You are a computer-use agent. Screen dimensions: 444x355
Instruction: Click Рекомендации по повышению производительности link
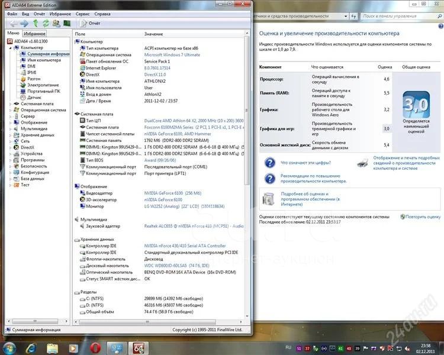(313, 178)
